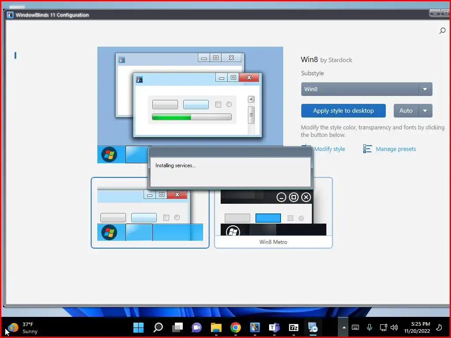Screen dimensions: 451x338
Task: Open network status tray icon
Action: (x=384, y=327)
